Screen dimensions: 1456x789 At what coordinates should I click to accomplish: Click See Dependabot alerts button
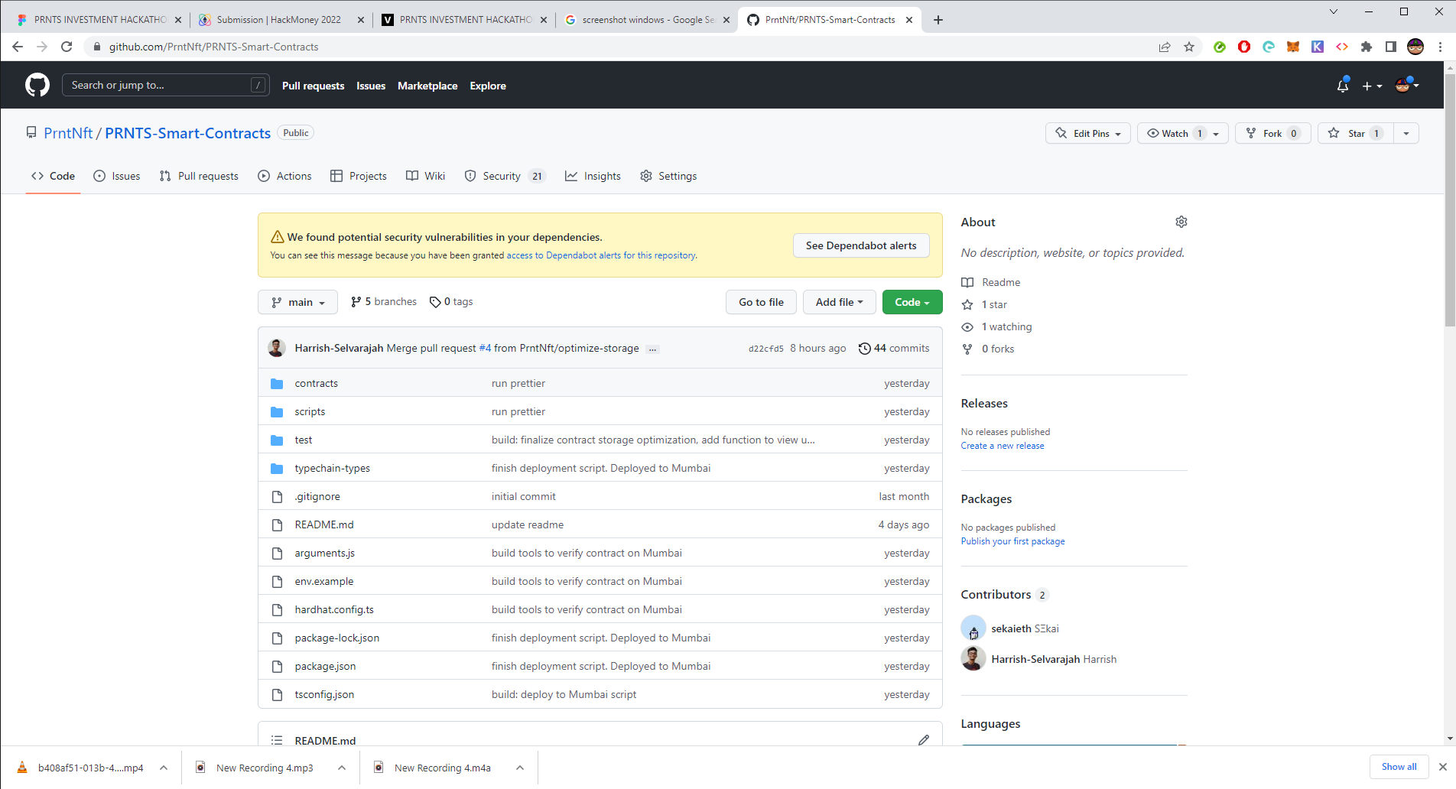[x=861, y=245]
